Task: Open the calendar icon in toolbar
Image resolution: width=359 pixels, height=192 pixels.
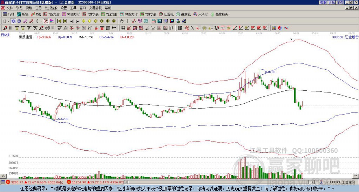Action: pos(154,21)
